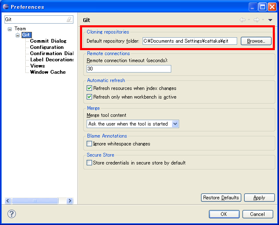The image size is (279, 225).
Task: Click the Secure Store group label
Action: [100, 155]
